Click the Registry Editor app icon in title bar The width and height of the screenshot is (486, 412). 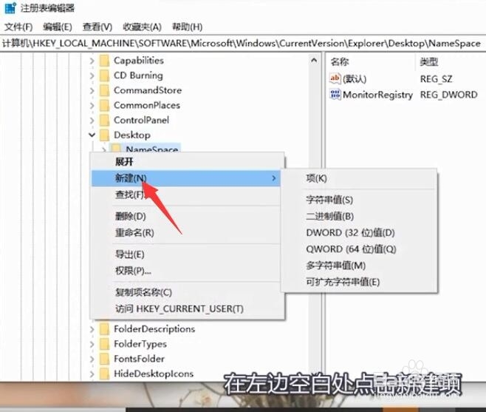tap(10, 7)
